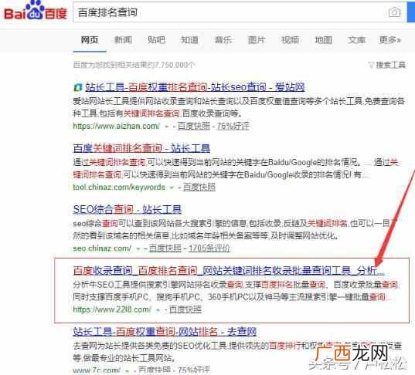
Task: Open result 站长工具-百度权重查询 去查网
Action: 165,331
